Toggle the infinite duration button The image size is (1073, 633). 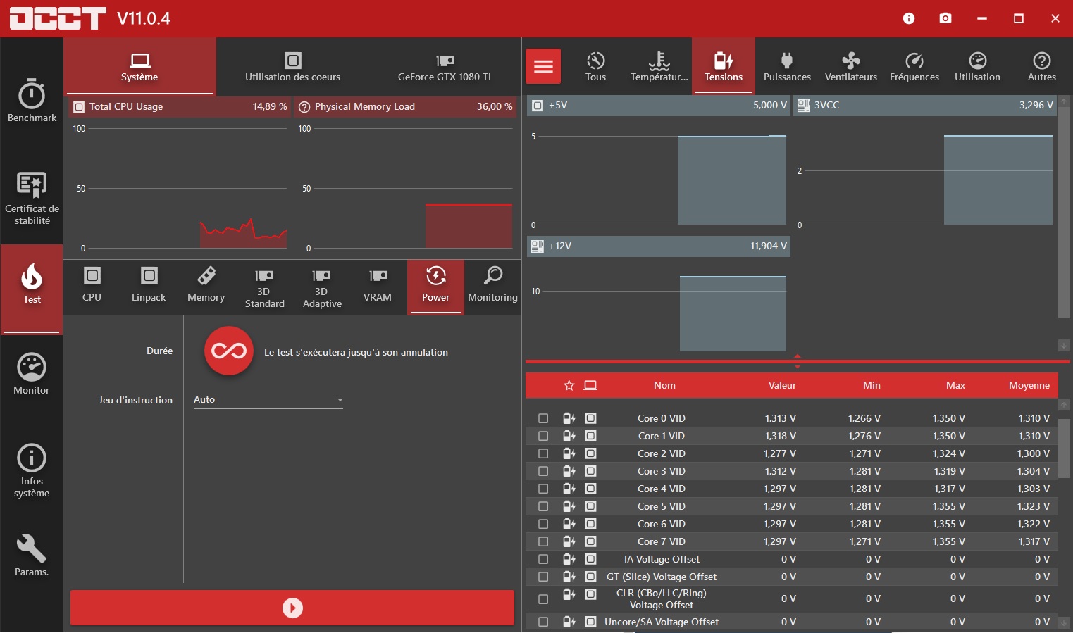pyautogui.click(x=229, y=351)
